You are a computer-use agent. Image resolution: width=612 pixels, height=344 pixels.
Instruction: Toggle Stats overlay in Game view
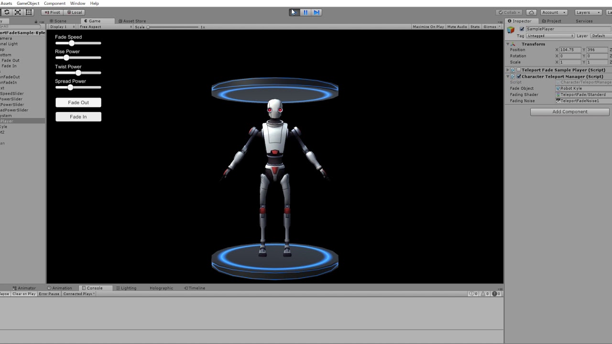click(x=475, y=27)
